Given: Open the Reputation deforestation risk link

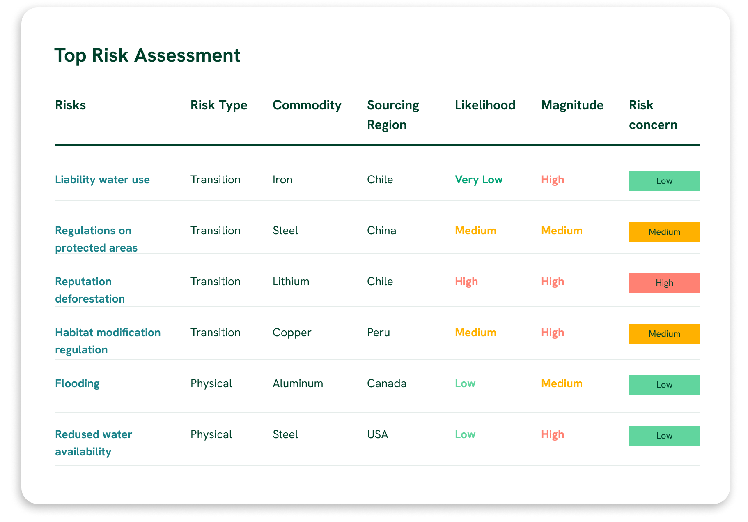Looking at the screenshot, I should tap(90, 290).
